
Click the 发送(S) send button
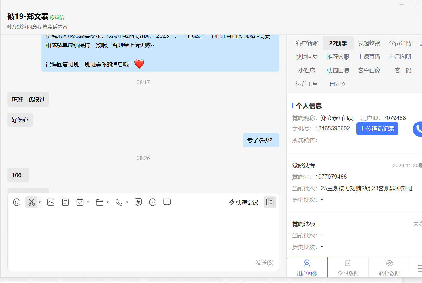click(264, 263)
